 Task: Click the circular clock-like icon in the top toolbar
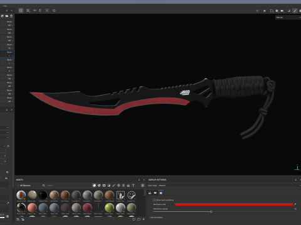pyautogui.click(x=54, y=11)
